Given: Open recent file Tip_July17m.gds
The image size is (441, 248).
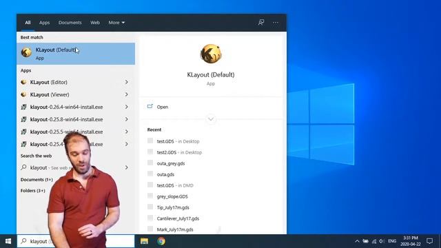Looking at the screenshot, I should point(173,207).
